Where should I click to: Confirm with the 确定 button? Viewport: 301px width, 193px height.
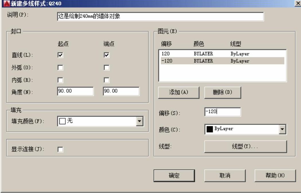click(174, 176)
